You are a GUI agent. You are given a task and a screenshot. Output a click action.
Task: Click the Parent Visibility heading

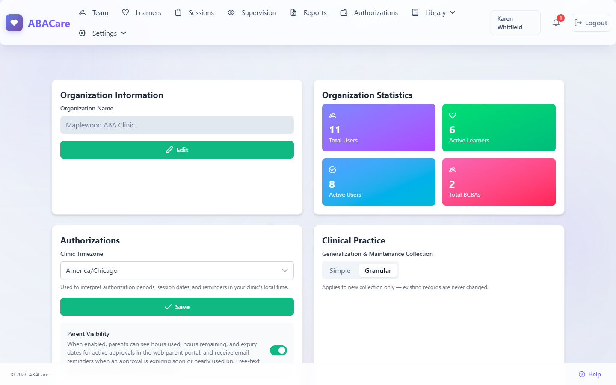point(88,334)
